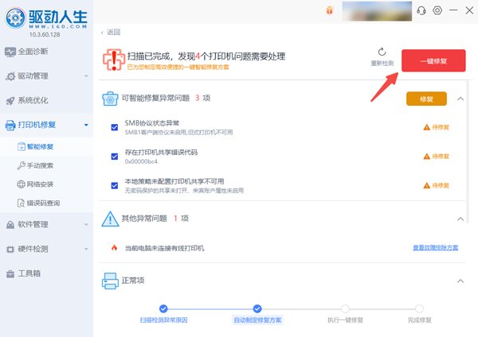Uncheck the SMB协议状态异常 checkbox
The height and width of the screenshot is (337, 478).
115,127
